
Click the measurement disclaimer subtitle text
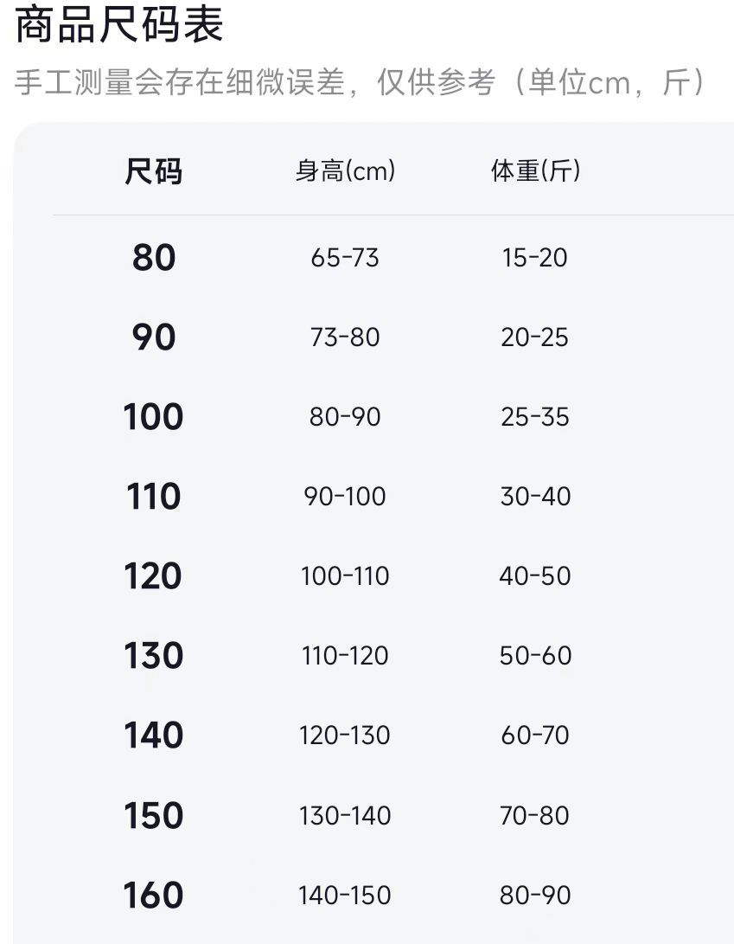(x=360, y=83)
